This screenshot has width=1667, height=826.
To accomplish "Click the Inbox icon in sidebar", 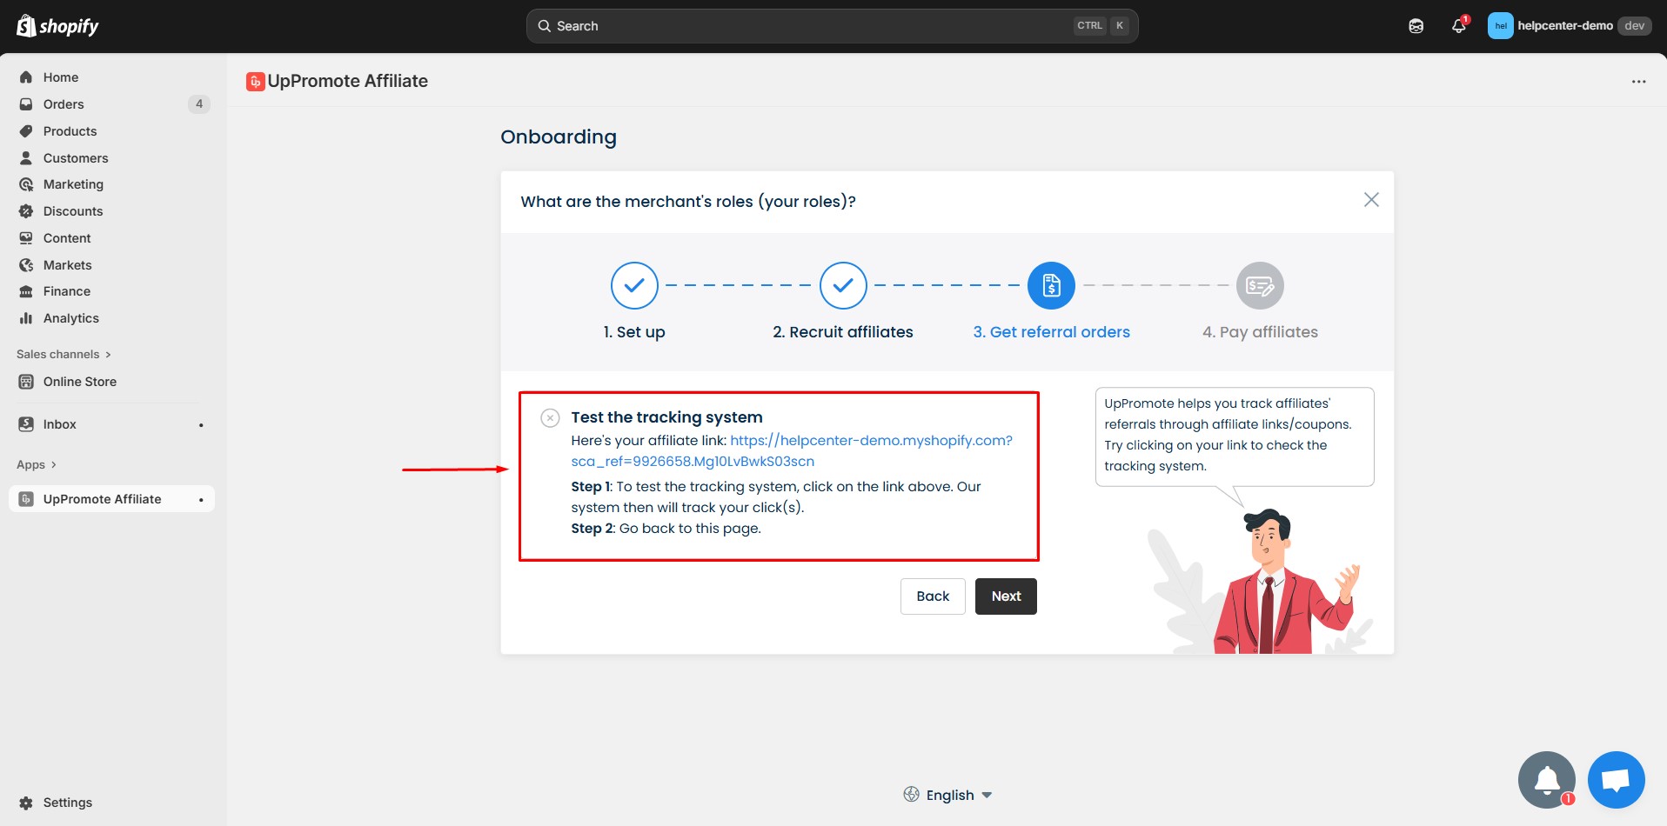I will tap(26, 424).
